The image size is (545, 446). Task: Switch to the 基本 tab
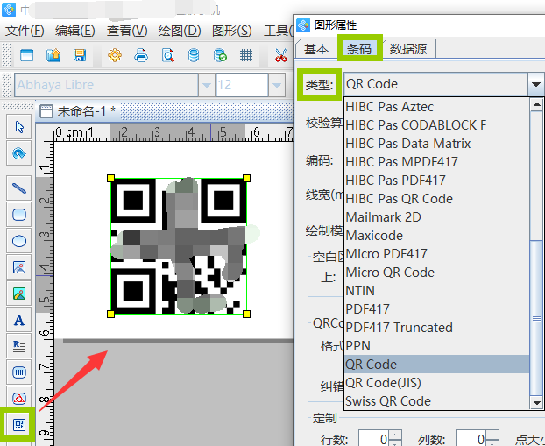tap(316, 49)
